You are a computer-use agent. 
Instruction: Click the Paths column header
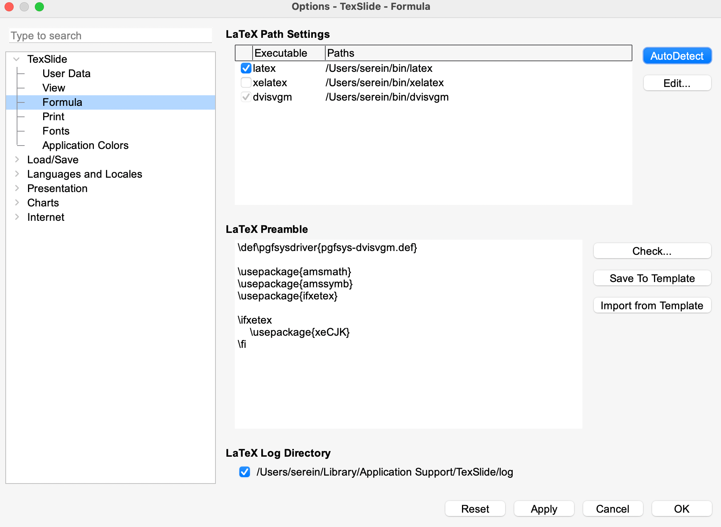click(478, 53)
